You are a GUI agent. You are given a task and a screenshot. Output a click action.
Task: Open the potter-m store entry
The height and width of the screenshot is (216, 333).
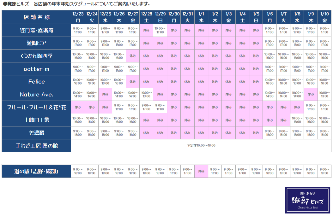pos(37,69)
